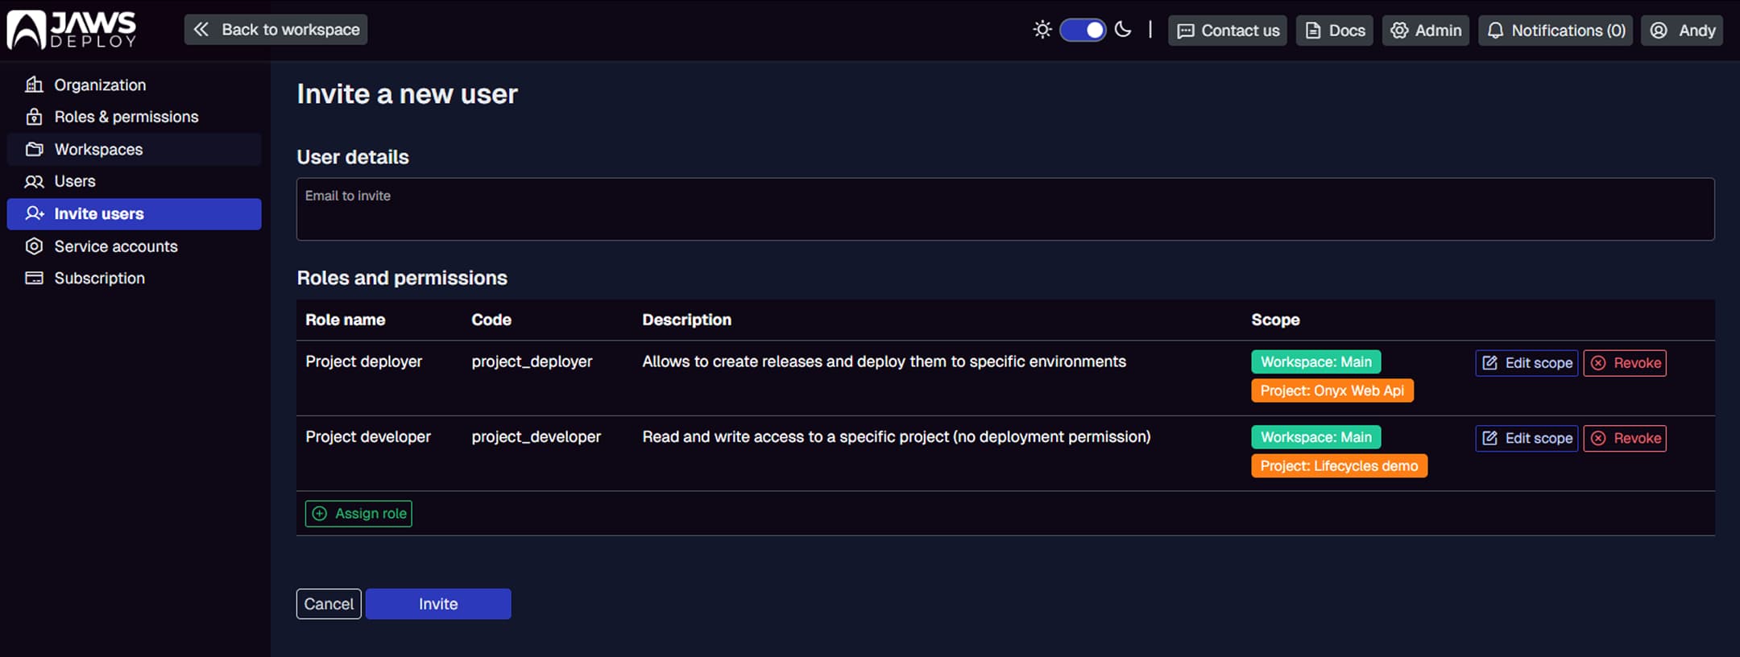This screenshot has width=1740, height=657.
Task: Go back to workspace
Action: 275,30
